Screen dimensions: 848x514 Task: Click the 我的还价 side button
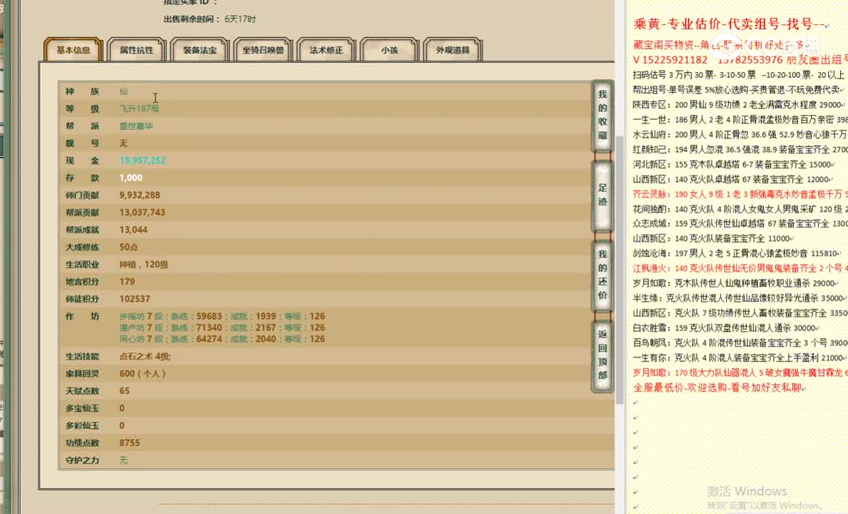coord(602,275)
